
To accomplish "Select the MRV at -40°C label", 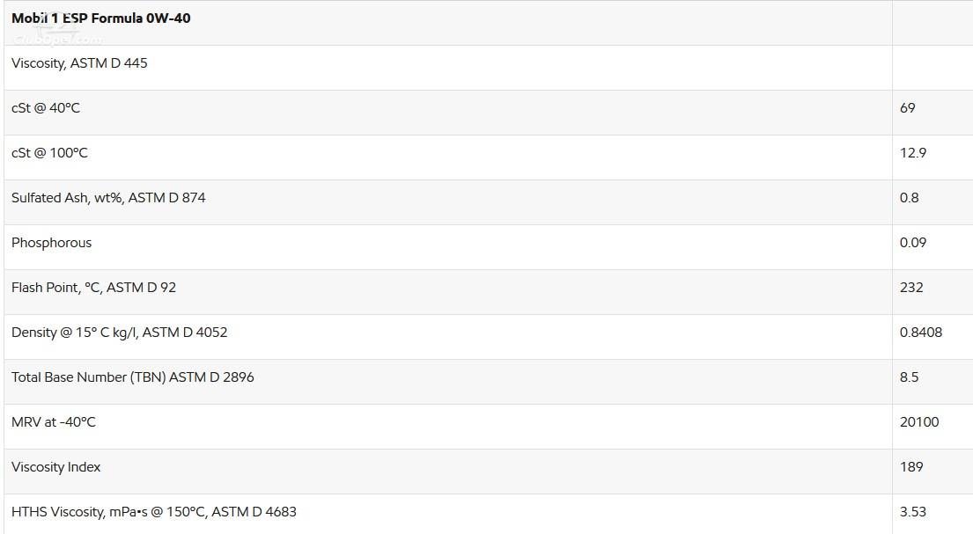I will 54,421.
